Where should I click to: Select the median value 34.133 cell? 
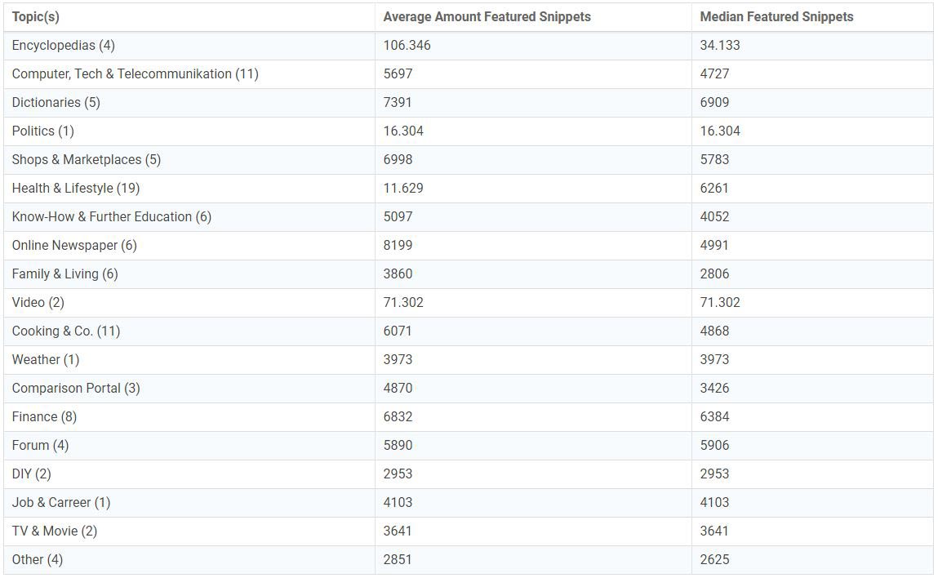719,45
